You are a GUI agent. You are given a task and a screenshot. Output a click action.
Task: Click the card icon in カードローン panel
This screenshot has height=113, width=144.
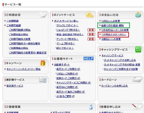tap(137, 80)
